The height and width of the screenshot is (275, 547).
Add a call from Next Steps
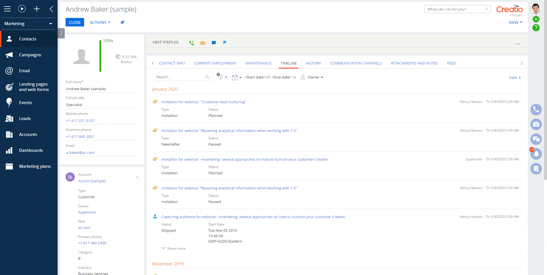coord(192,43)
